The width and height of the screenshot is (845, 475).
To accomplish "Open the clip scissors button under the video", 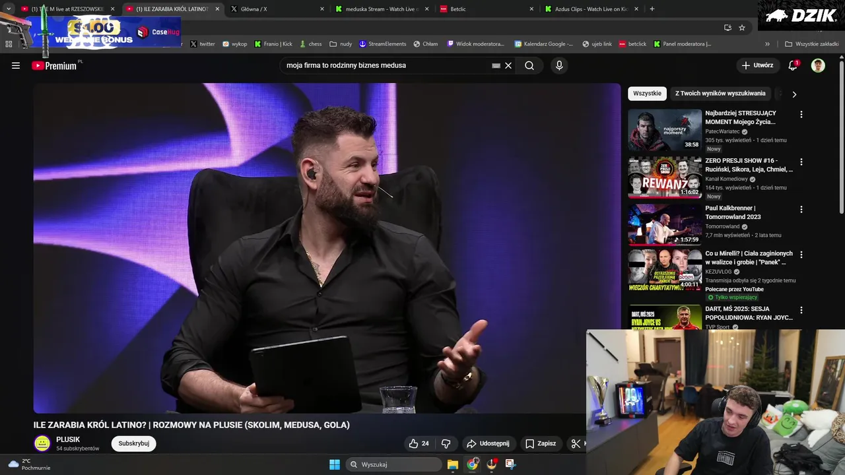I will click(576, 443).
